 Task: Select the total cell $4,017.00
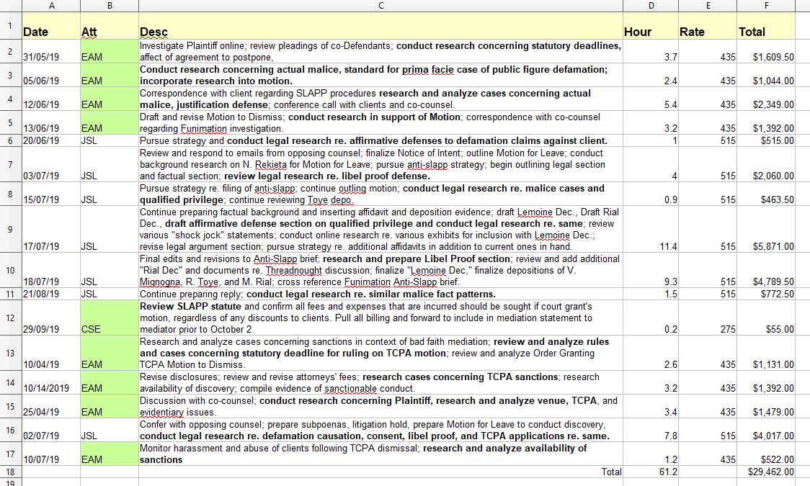coord(766,431)
